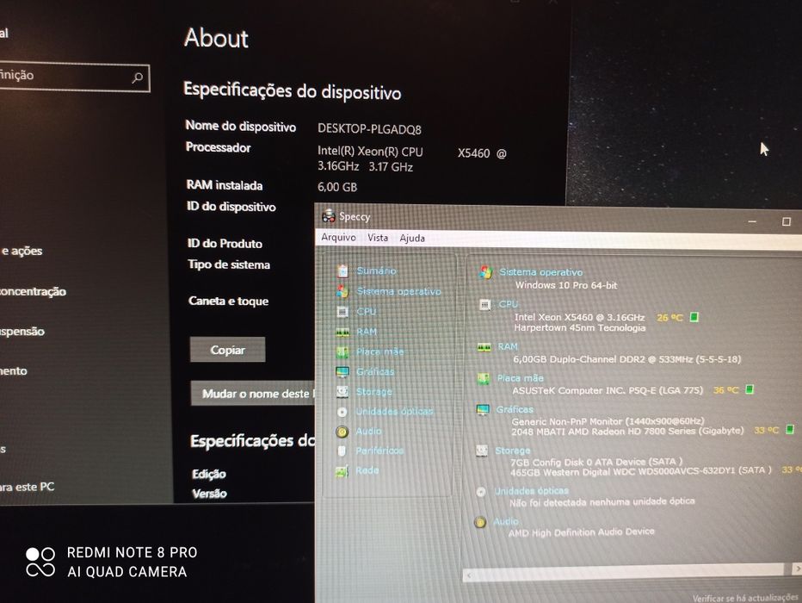Viewport: 802px width, 603px height.
Task: Click the RAM icon in Speccy sidebar
Action: 342,332
